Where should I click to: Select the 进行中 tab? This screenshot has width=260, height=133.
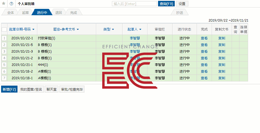click(x=42, y=12)
